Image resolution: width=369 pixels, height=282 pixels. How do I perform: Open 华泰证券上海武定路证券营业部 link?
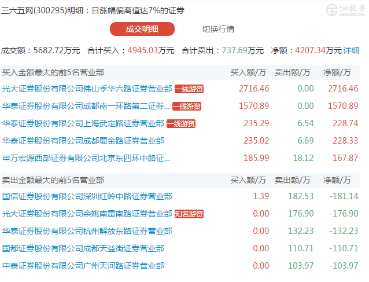tap(83, 123)
